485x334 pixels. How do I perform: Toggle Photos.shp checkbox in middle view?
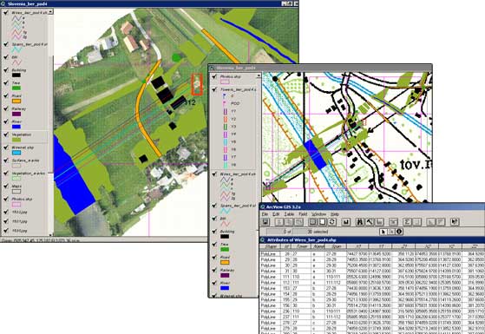tap(214, 76)
